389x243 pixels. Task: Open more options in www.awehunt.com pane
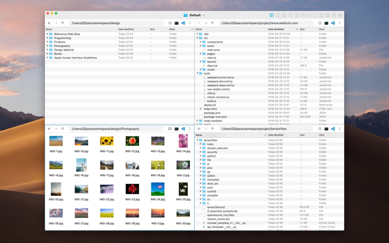point(339,23)
